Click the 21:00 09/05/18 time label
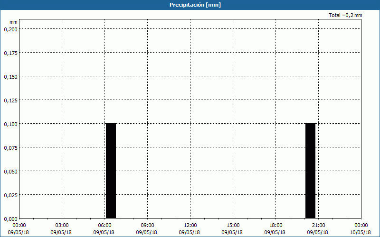380x237 pixels. tap(318, 229)
